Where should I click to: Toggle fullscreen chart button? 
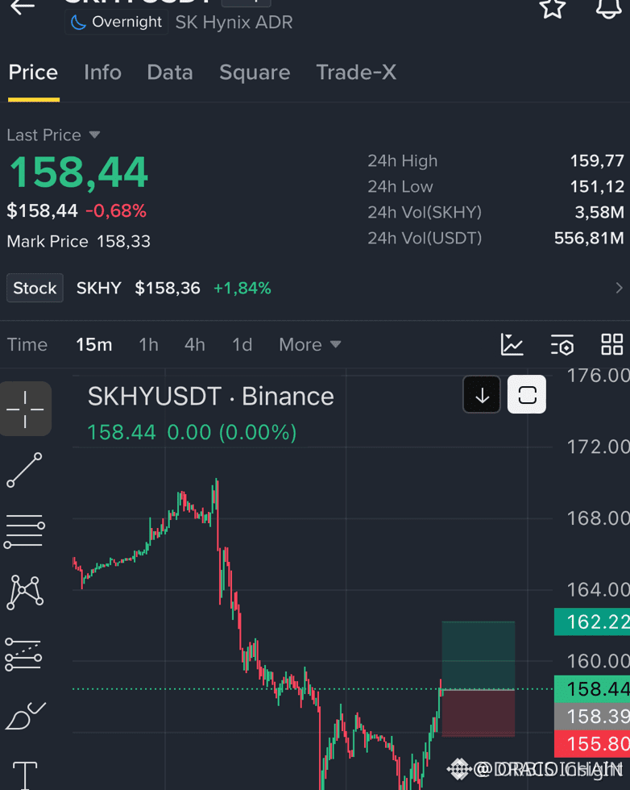point(527,394)
